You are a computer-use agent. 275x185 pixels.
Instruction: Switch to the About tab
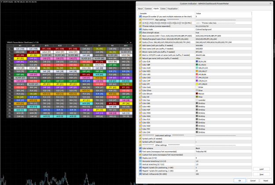pyautogui.click(x=140, y=9)
